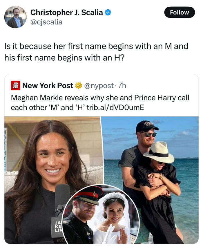
Task: Click the Follow button
Action: (x=179, y=12)
